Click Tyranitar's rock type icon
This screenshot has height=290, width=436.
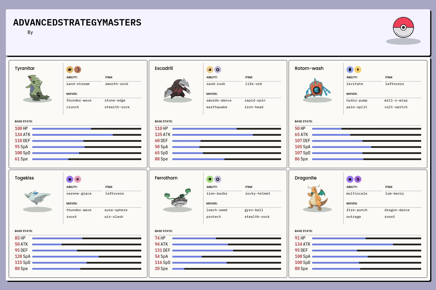click(70, 70)
